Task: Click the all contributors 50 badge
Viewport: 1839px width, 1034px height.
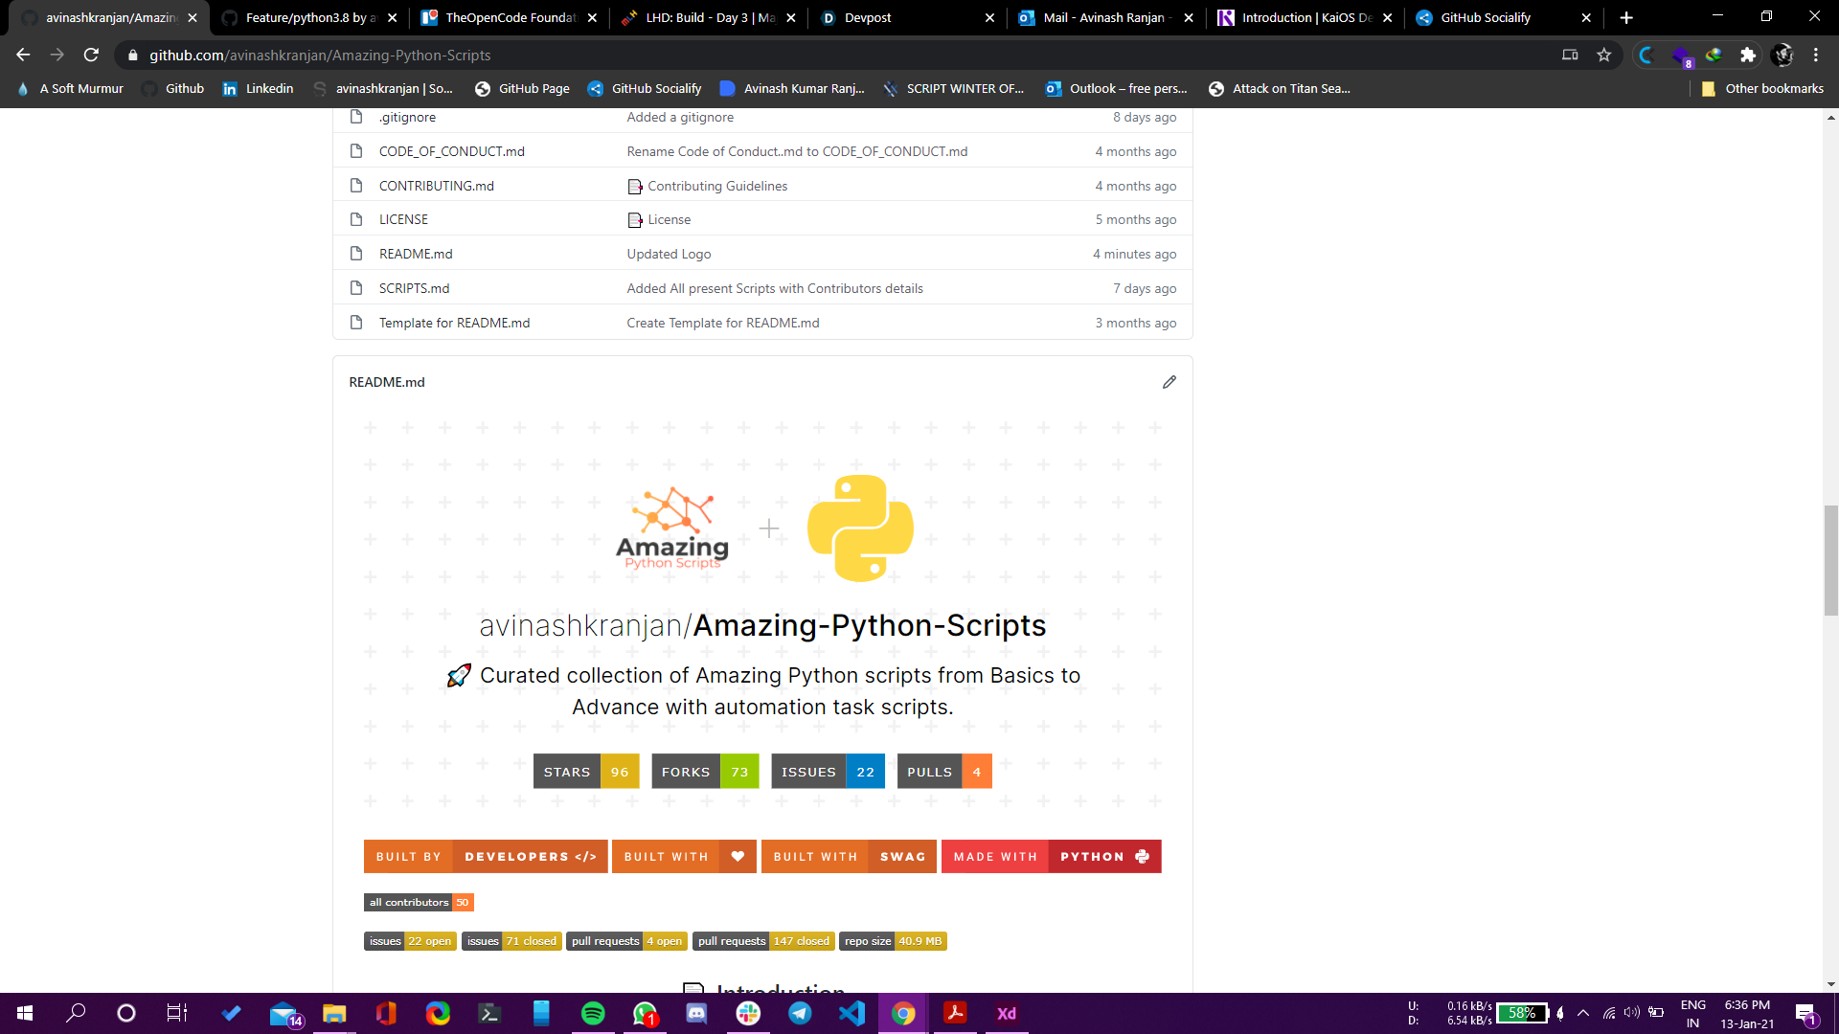Action: pos(419,902)
